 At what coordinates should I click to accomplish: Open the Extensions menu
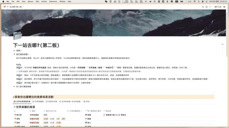[53, 1]
